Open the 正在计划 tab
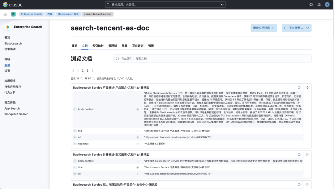The width and height of the screenshot is (334, 189). [138, 46]
